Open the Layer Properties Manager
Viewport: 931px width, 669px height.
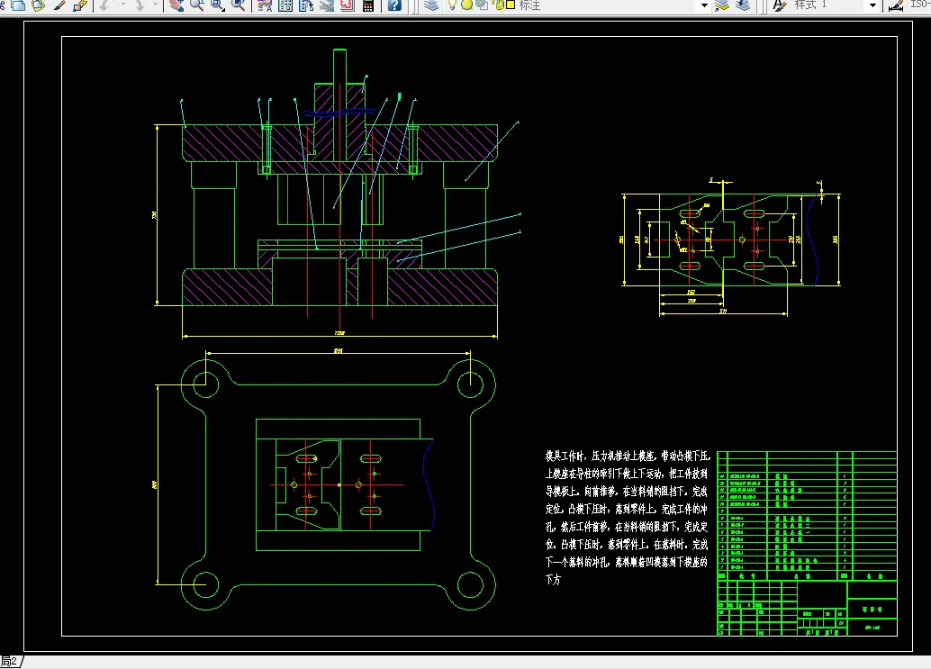tap(431, 5)
